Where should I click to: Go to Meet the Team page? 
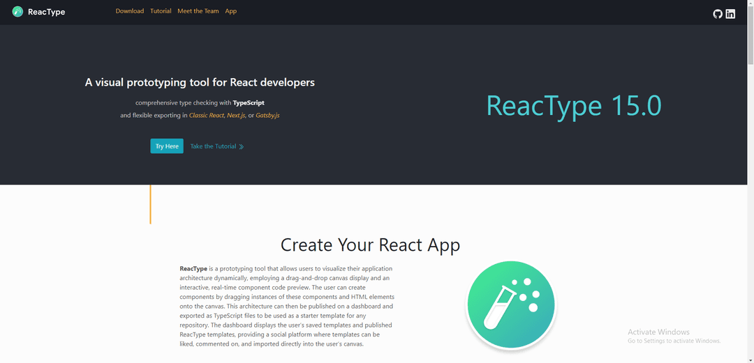coord(198,11)
